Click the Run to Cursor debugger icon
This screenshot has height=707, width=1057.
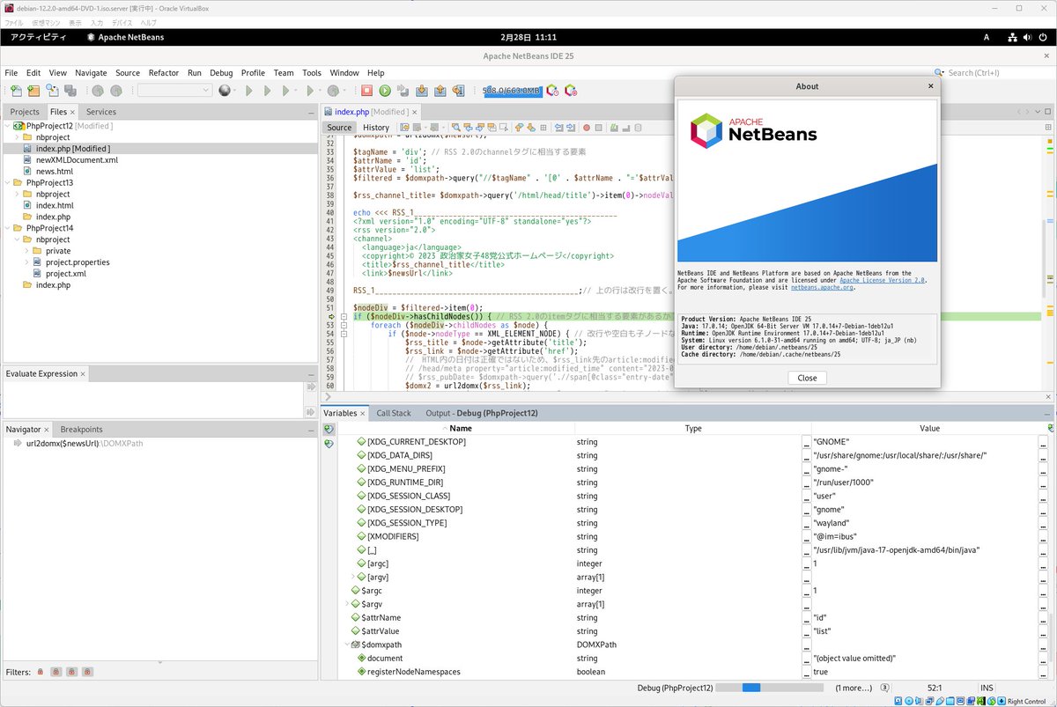coord(459,91)
